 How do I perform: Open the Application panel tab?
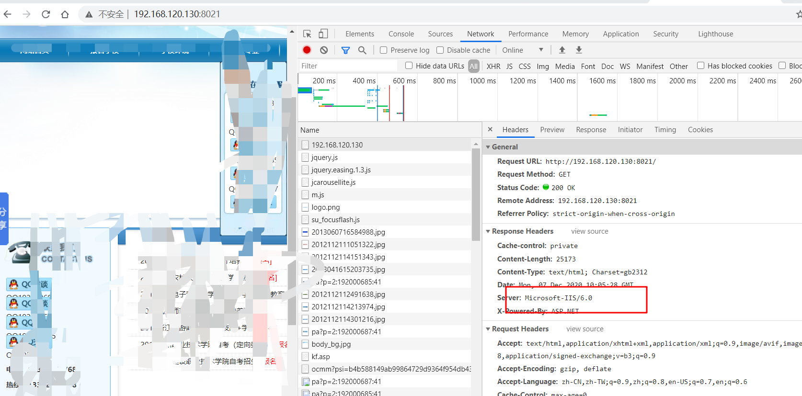click(x=621, y=34)
